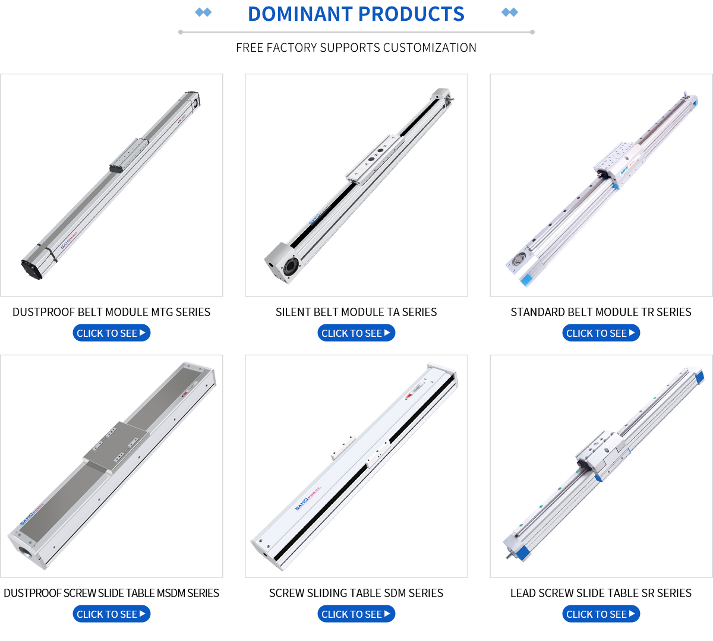Viewport: 713px width, 641px height.
Task: Select the Dustproof Screw Slide Table MSDM title
Action: (x=112, y=593)
